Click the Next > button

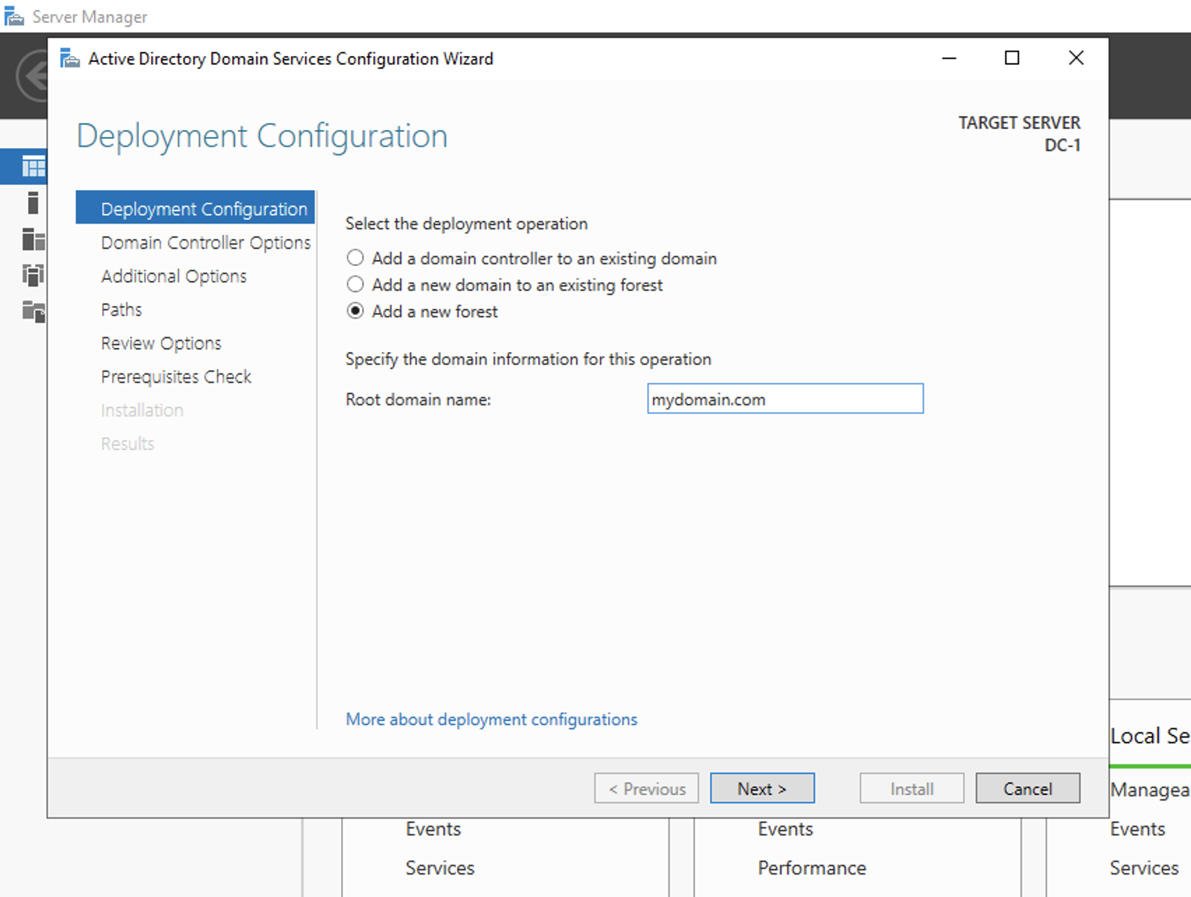(762, 789)
